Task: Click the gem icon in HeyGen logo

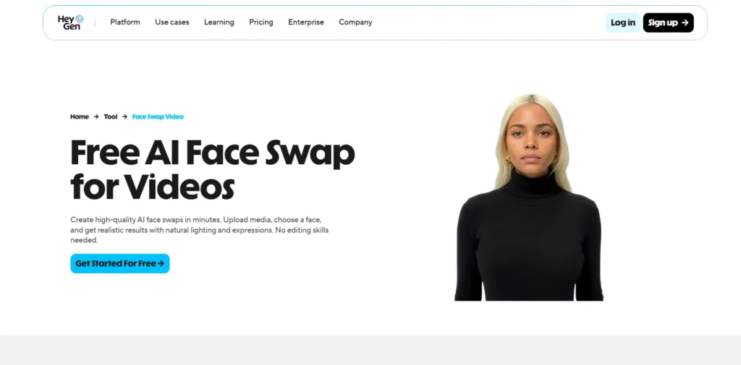Action: click(80, 19)
